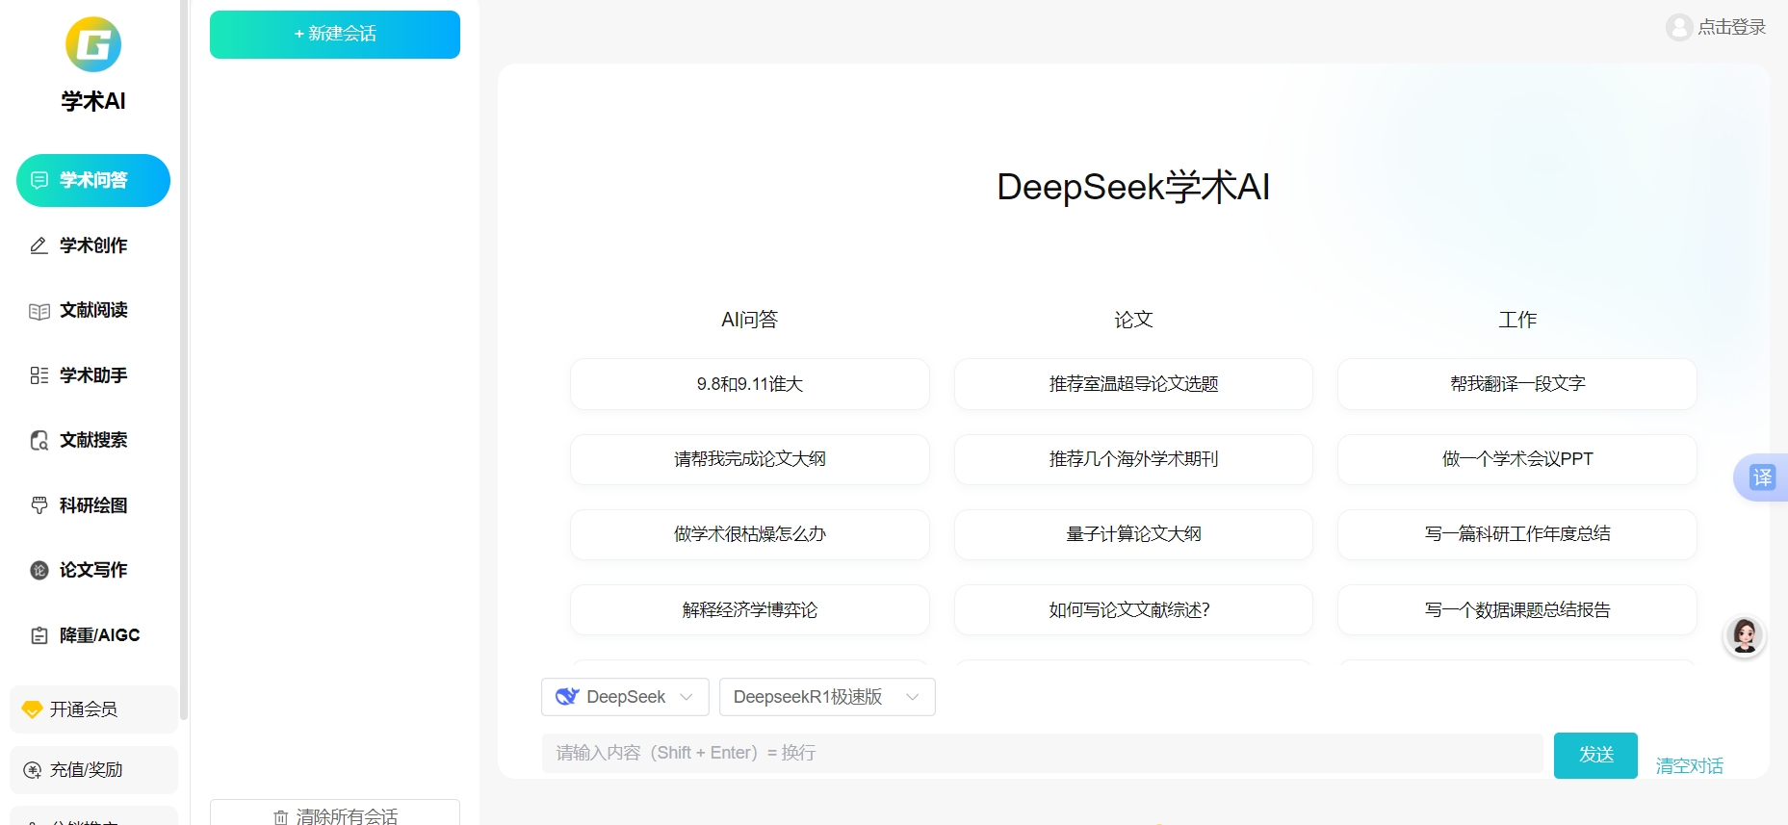Select the prompt 如何写论文文献综述?
Viewport: 1788px width, 825px height.
[1133, 609]
